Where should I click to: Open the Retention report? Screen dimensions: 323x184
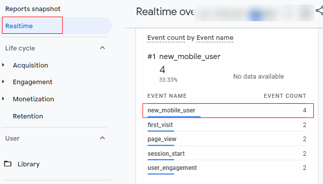[x=28, y=116]
